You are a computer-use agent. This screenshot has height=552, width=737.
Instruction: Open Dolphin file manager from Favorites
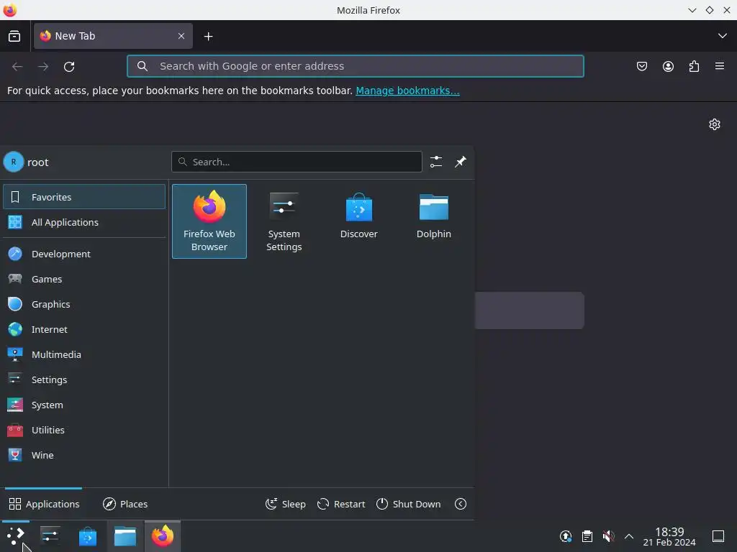pos(433,221)
